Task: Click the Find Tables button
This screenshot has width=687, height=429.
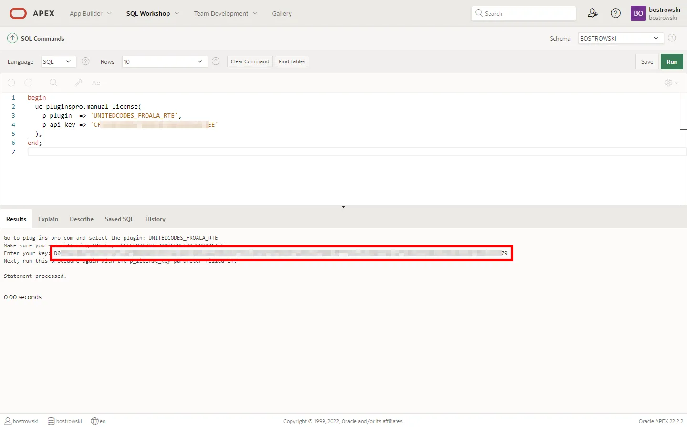Action: [292, 61]
